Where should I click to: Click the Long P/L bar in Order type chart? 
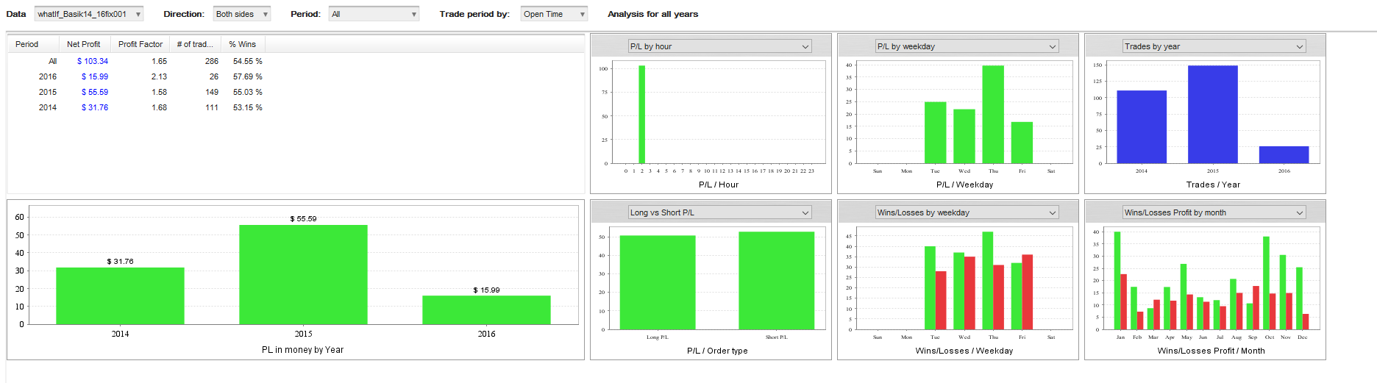pos(658,282)
